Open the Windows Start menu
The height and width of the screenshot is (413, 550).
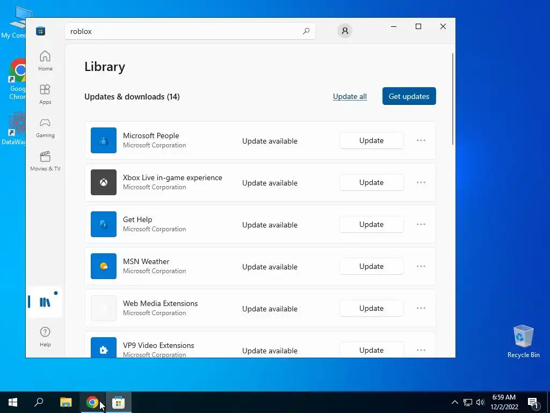(13, 402)
